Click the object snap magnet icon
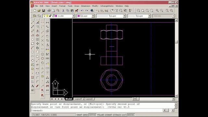 pyautogui.click(x=43, y=95)
